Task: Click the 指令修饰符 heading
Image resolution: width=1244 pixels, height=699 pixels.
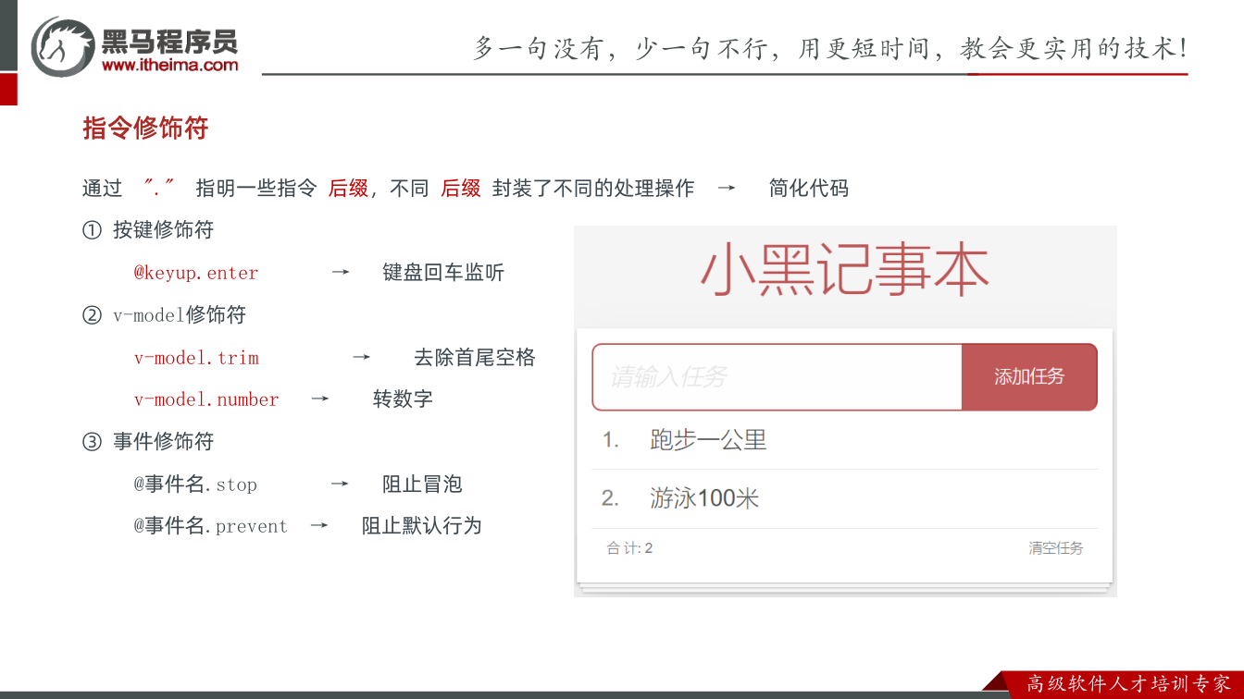Action: [x=145, y=129]
